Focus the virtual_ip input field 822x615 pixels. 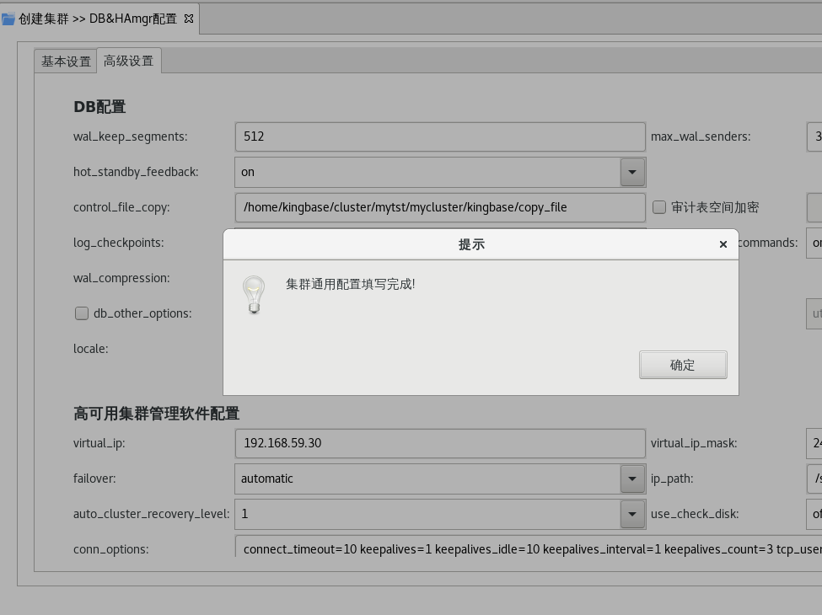[x=439, y=443]
